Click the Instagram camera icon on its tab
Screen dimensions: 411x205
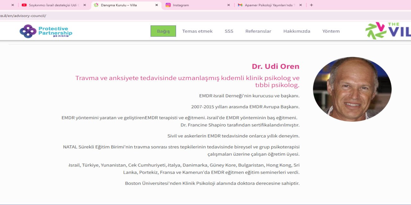(168, 5)
